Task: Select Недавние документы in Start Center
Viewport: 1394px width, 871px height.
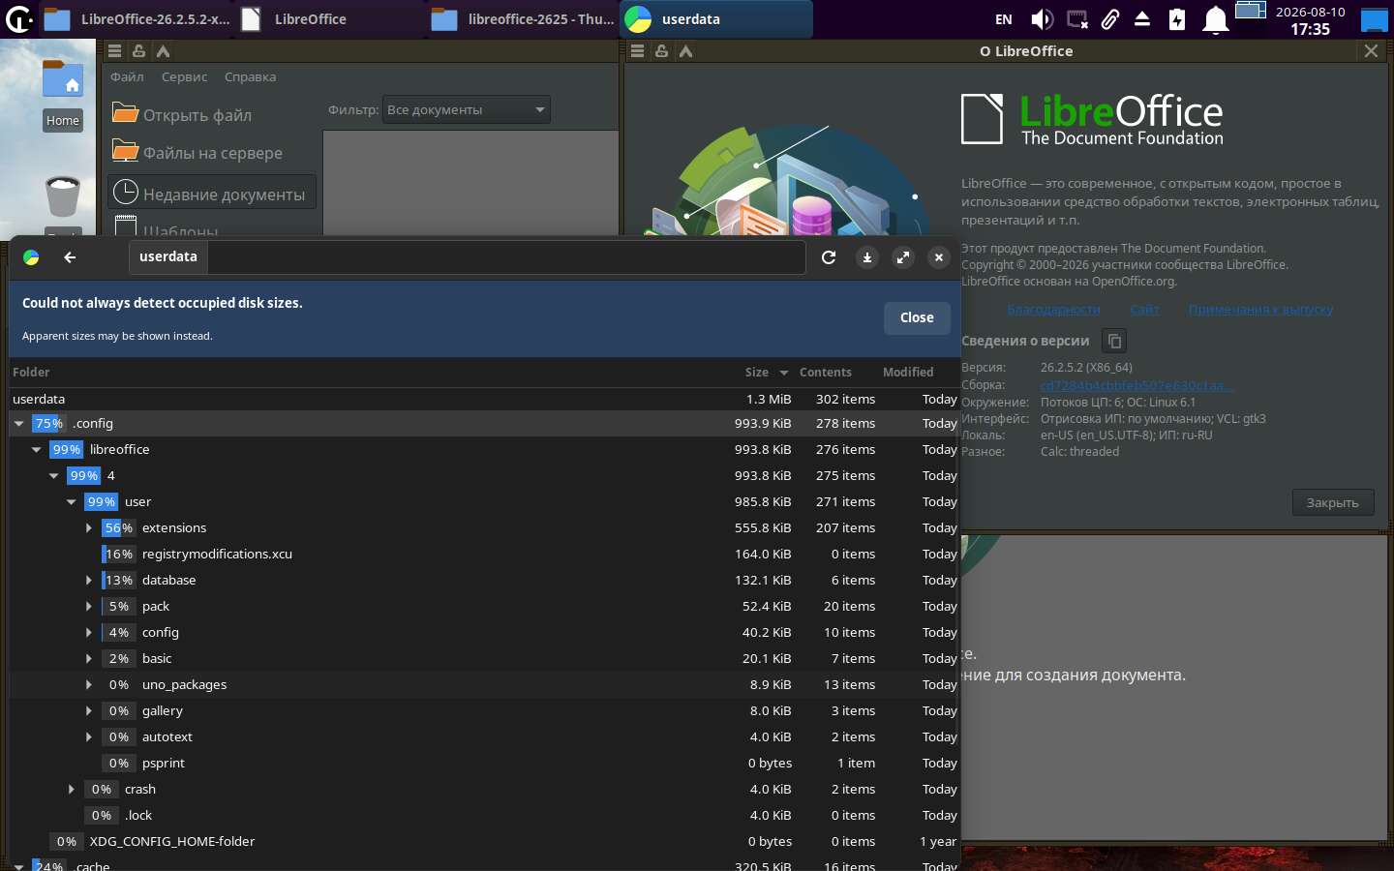Action: click(x=212, y=193)
